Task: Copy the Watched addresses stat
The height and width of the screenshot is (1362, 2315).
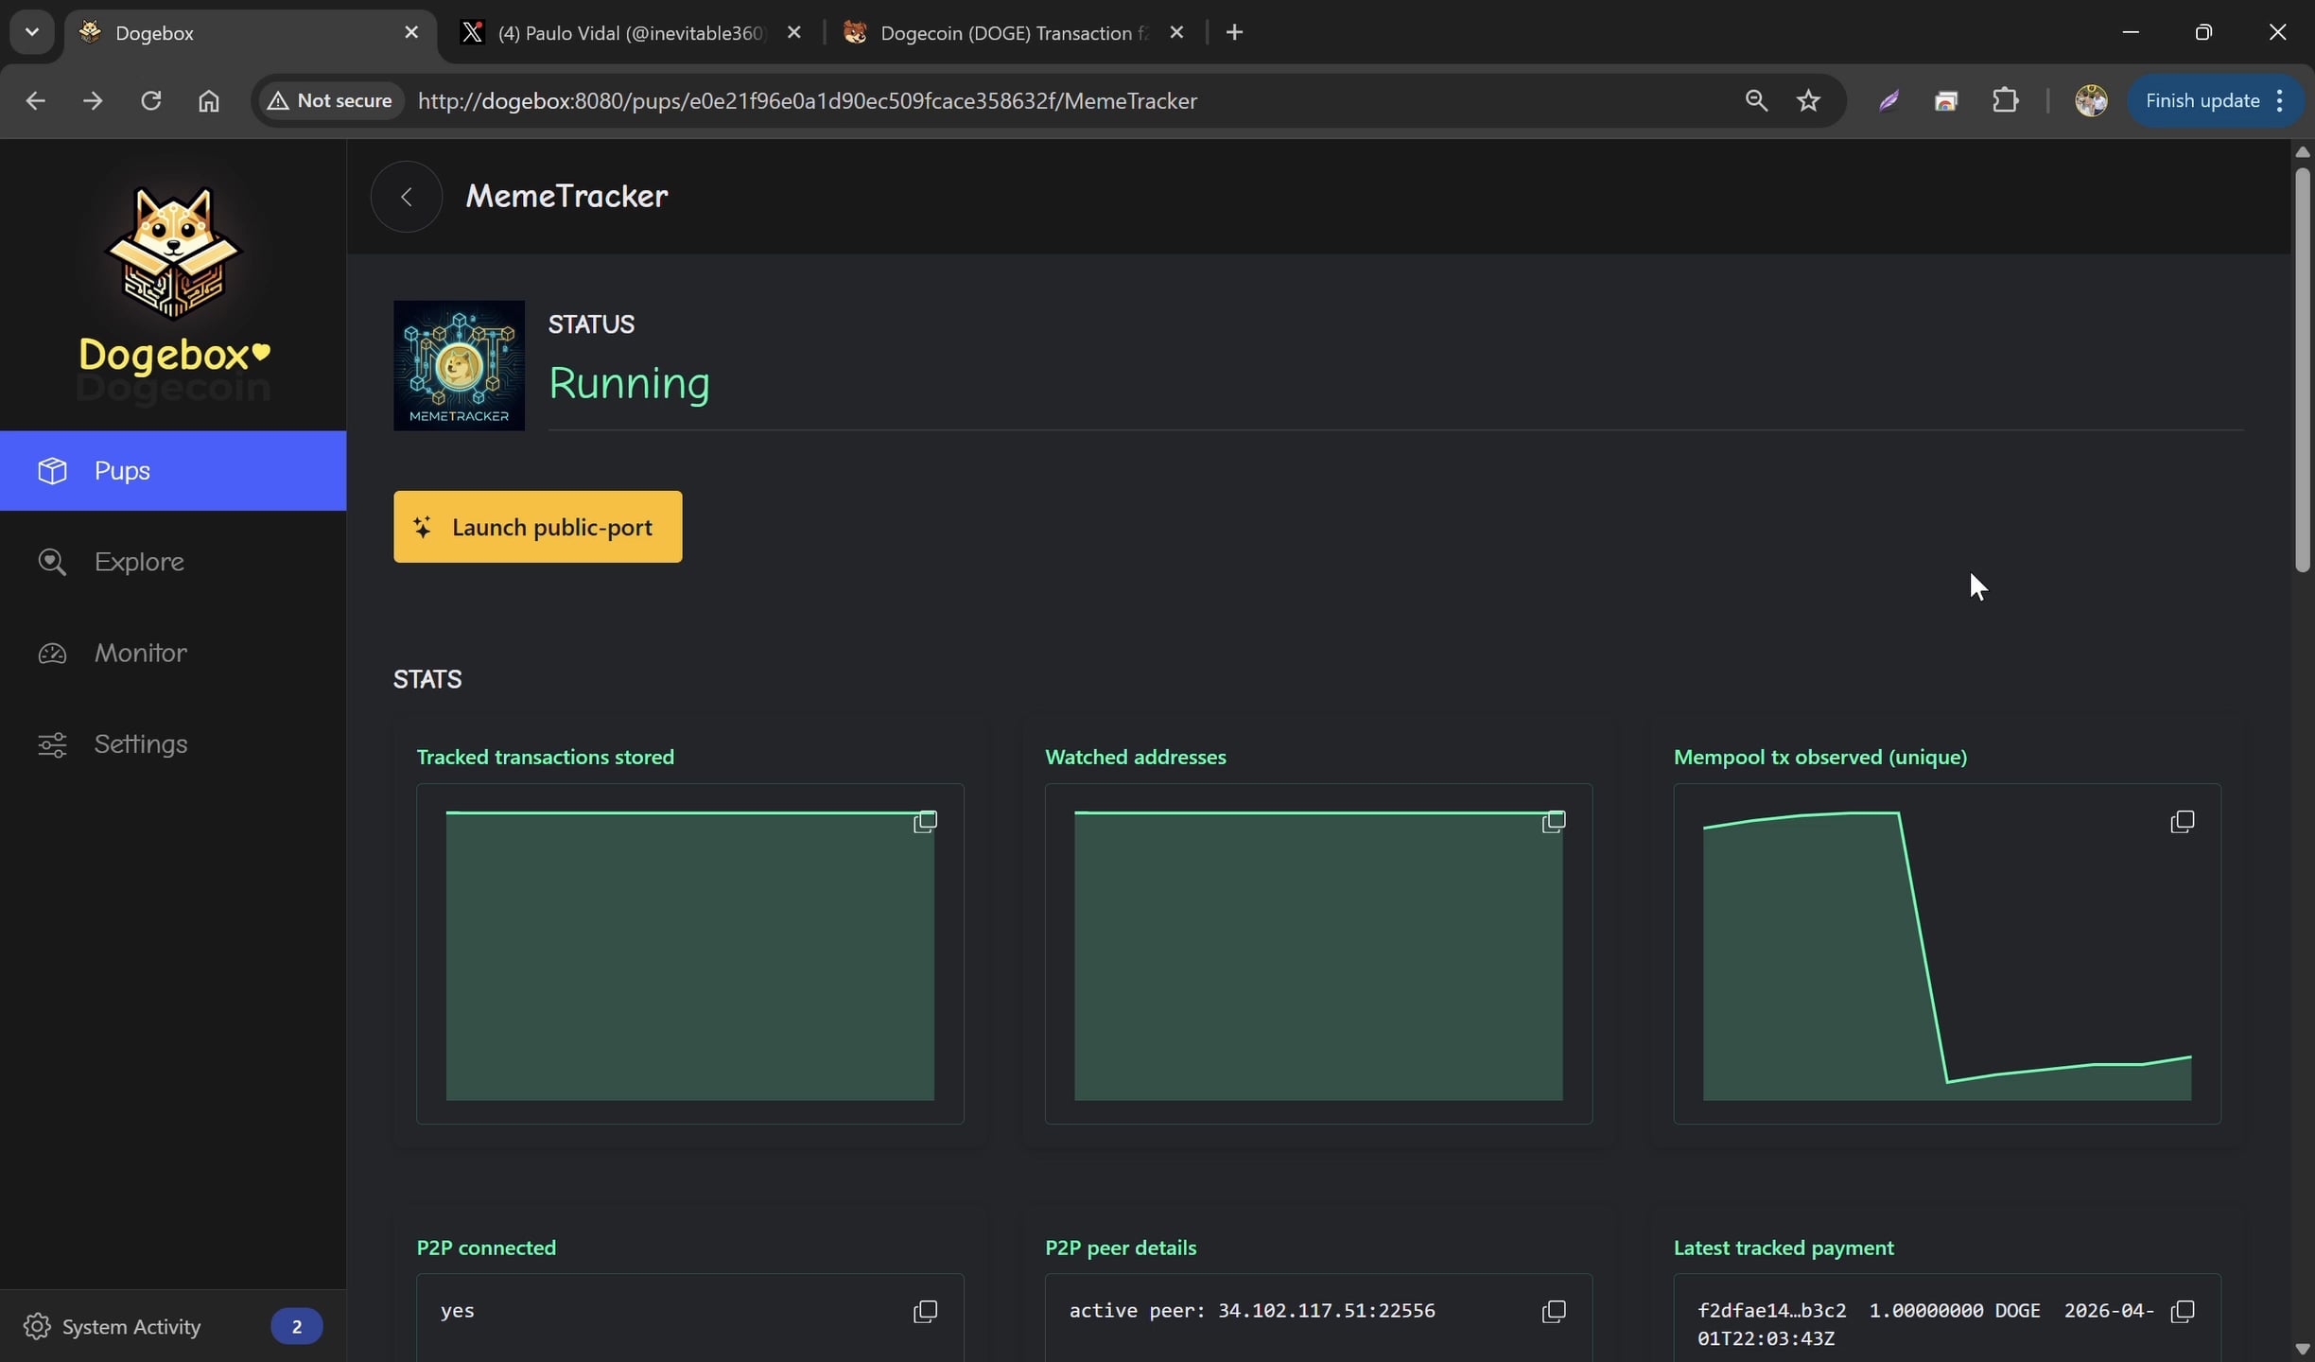Action: coord(1553,821)
